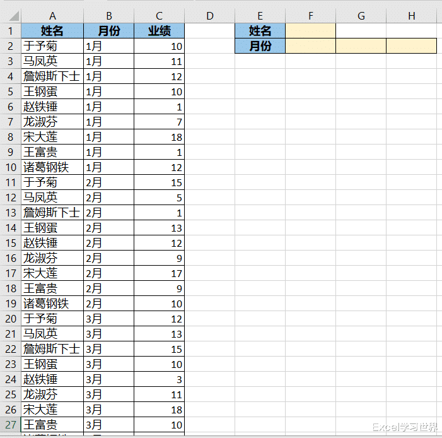The width and height of the screenshot is (442, 438).
Task: Click cell C17 with value 17
Action: pos(160,273)
